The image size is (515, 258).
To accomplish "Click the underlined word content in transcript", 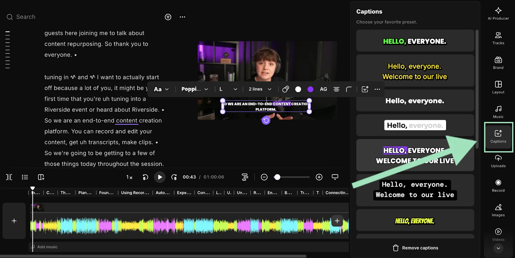I will coord(127,121).
